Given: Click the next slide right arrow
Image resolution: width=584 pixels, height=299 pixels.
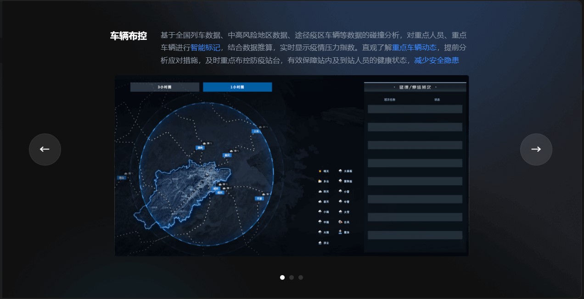Looking at the screenshot, I should (536, 149).
